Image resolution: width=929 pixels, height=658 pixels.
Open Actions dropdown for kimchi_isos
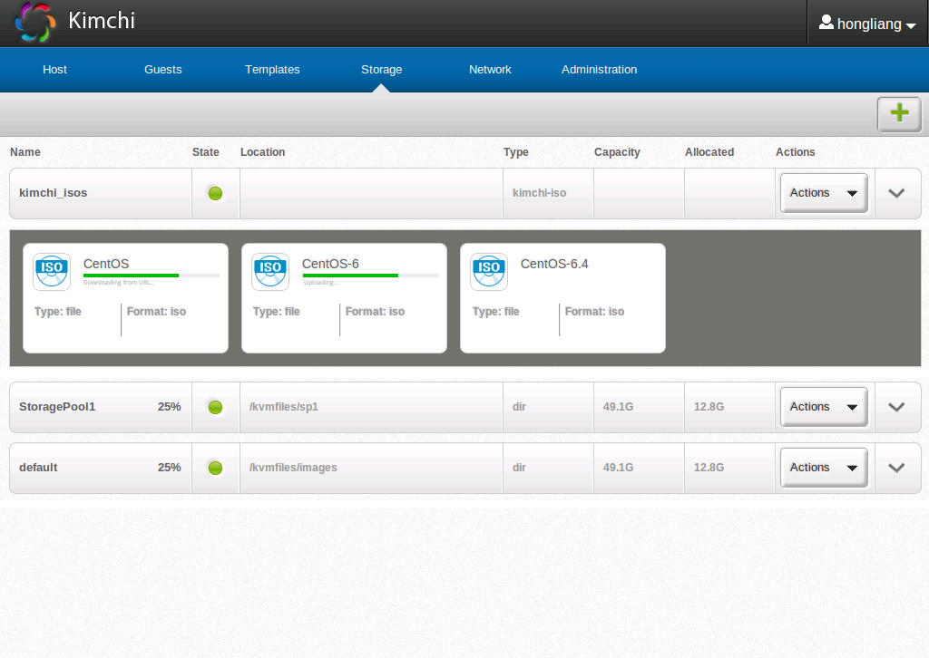point(823,193)
